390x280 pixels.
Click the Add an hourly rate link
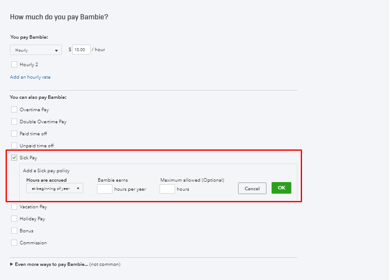tap(30, 77)
